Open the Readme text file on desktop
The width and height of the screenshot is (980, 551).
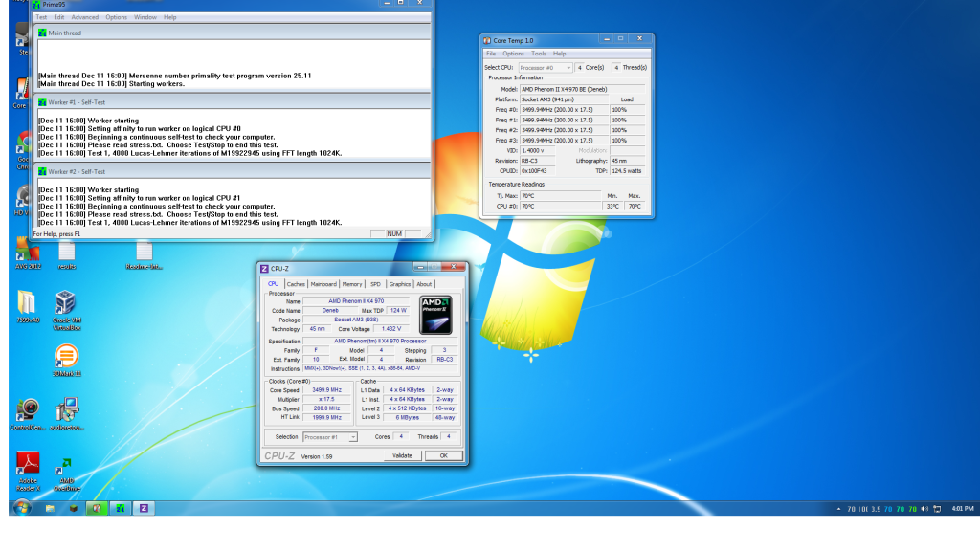pyautogui.click(x=144, y=254)
